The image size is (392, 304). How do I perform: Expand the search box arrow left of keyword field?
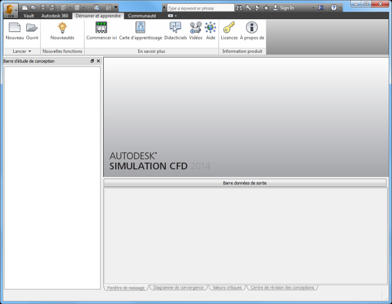[164, 8]
